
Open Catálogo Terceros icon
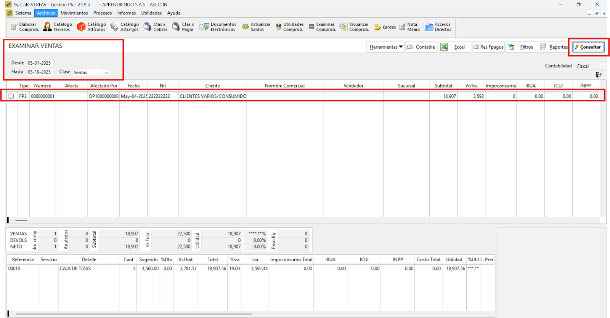[x=47, y=27]
